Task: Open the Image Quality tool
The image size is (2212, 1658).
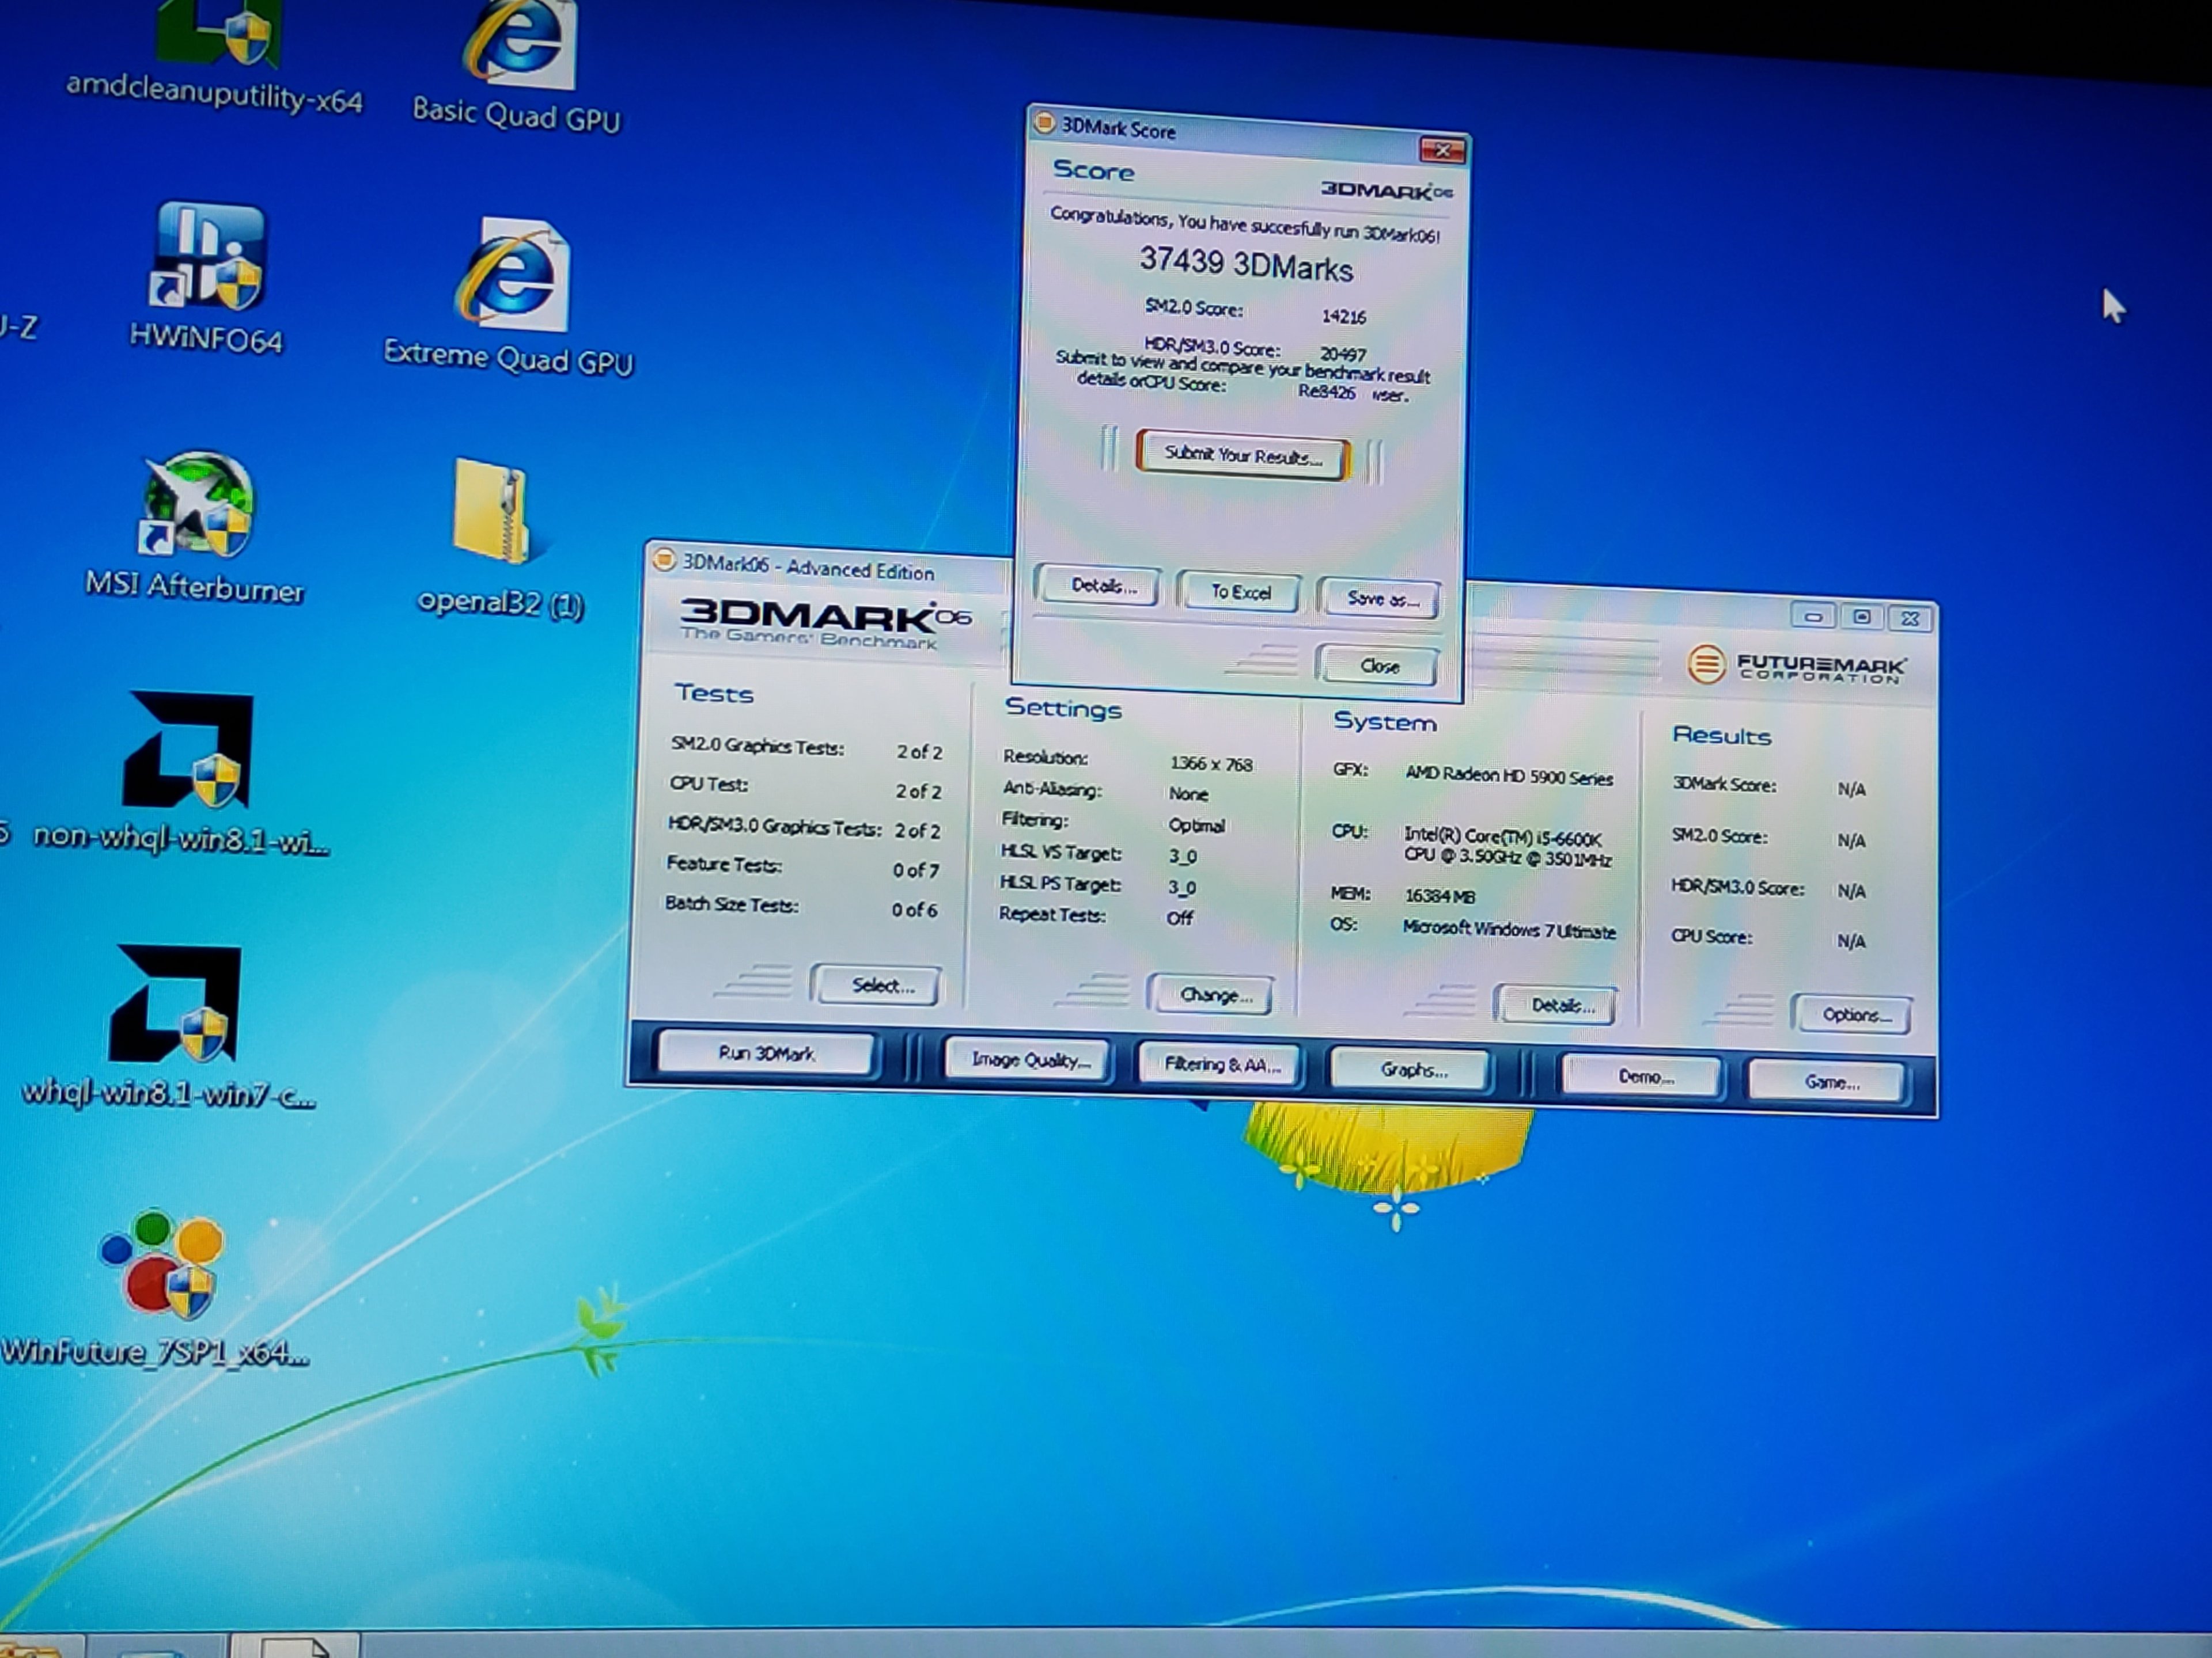Action: [x=1030, y=1060]
